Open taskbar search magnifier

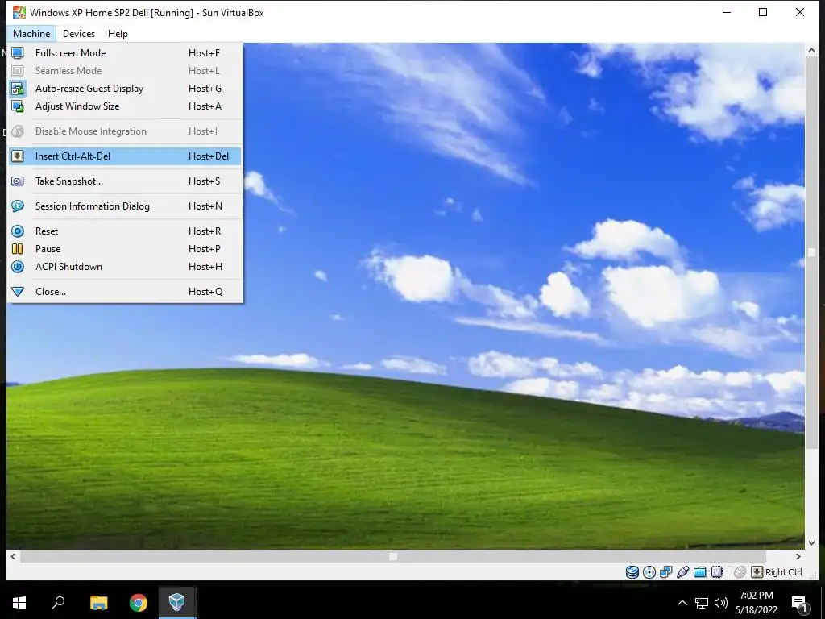tap(58, 603)
